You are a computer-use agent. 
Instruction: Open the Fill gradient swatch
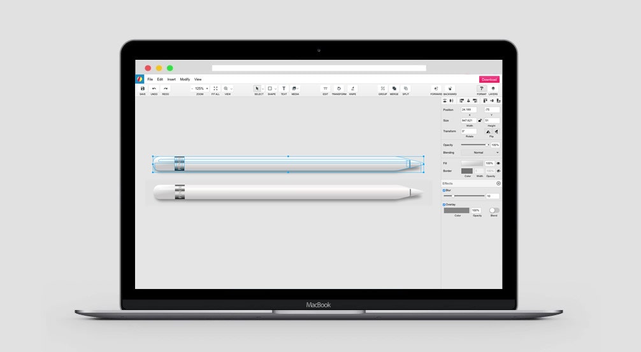click(x=472, y=164)
